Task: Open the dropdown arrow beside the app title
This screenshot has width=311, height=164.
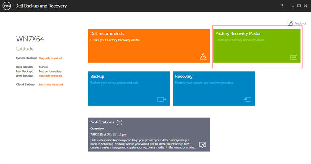Action: 71,6
